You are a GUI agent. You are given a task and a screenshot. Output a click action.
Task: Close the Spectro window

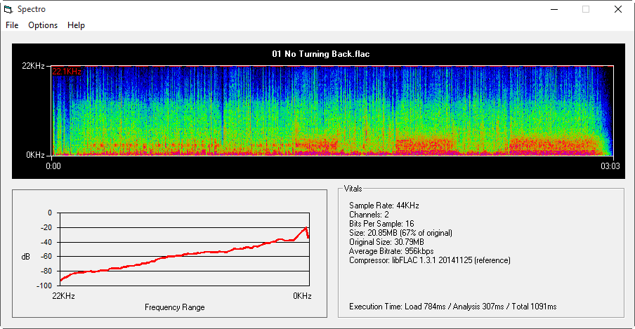(x=617, y=9)
